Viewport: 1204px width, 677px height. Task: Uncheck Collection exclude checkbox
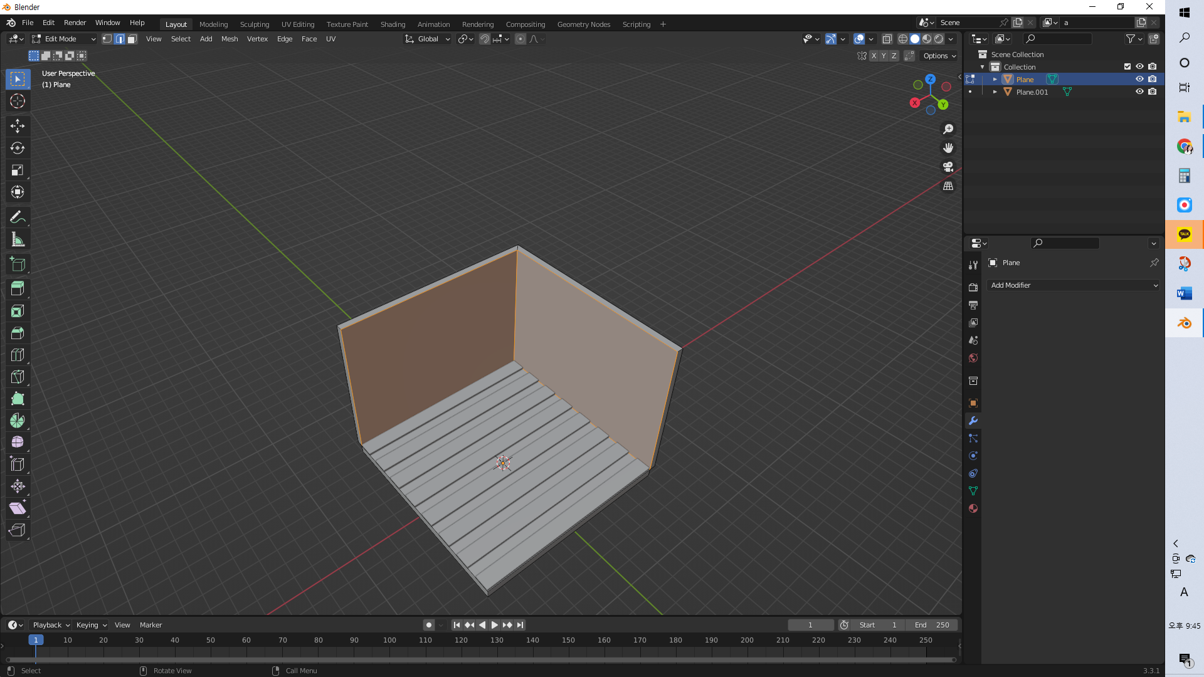pos(1127,66)
